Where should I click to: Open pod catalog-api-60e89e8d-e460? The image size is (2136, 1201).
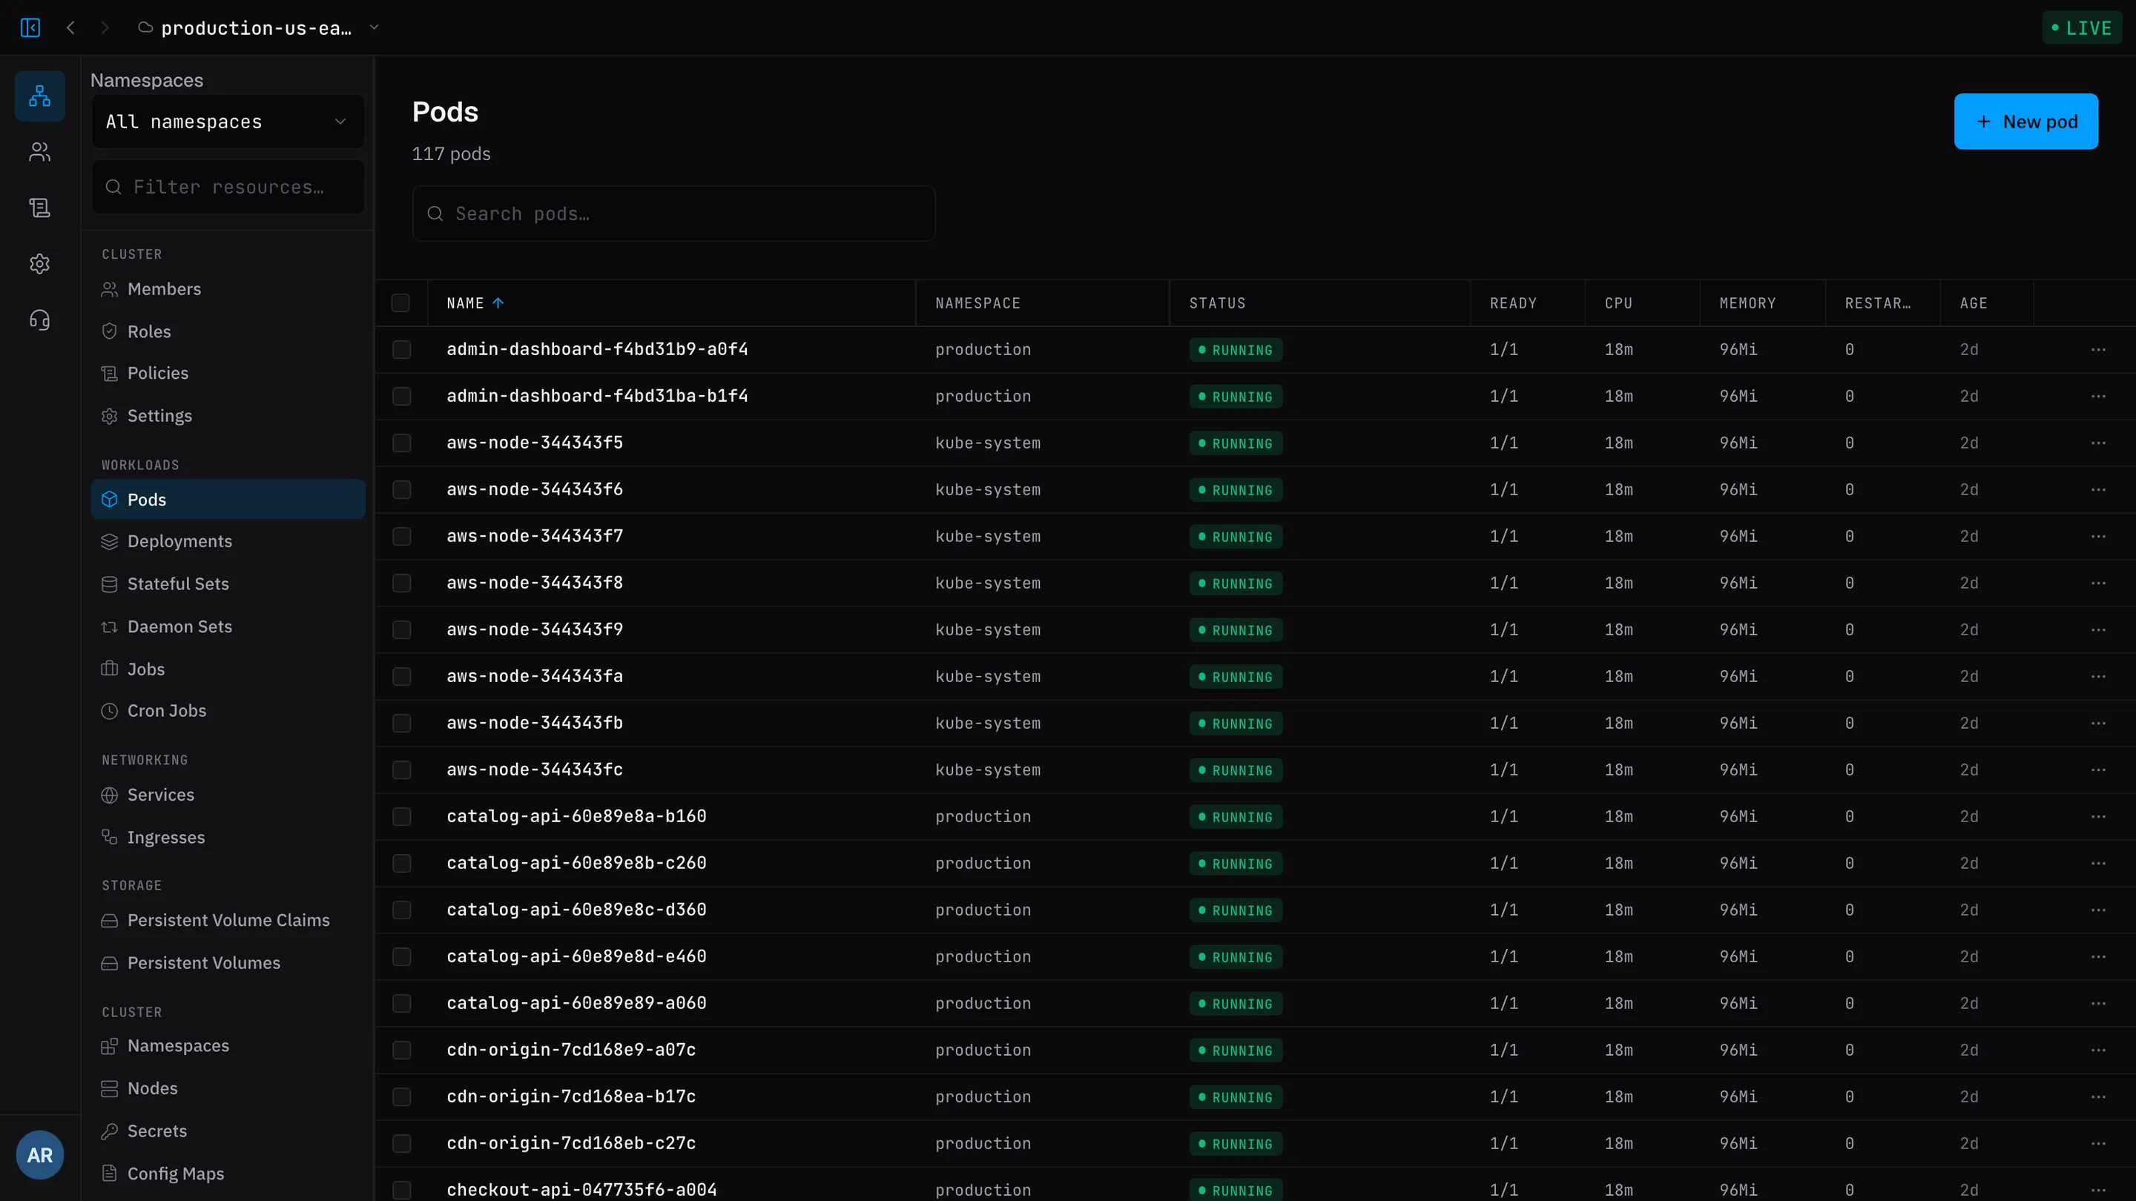point(576,956)
